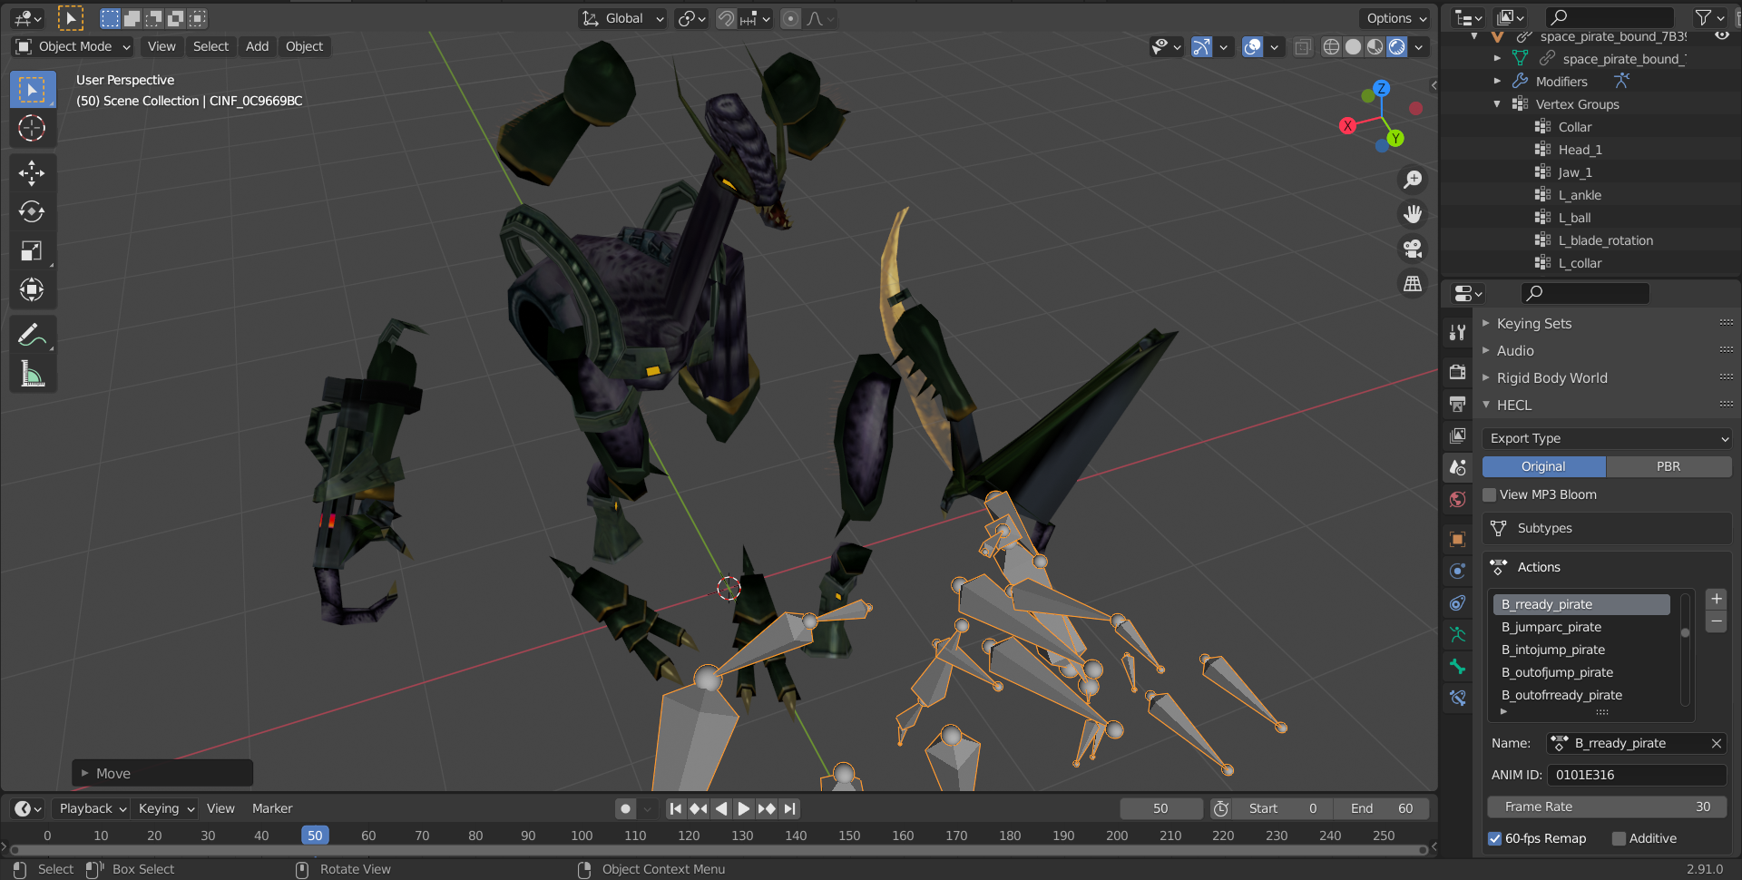Enable the Additive checkbox

(x=1619, y=838)
